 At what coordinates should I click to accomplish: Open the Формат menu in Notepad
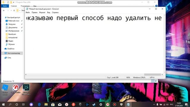point(42,12)
